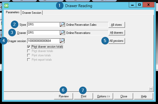The image size is (158, 104).
Task: Preview the drawer reading report
Action: 63,96
